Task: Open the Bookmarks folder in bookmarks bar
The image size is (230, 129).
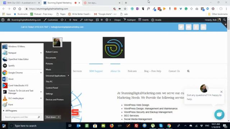Action: [x=21, y=14]
